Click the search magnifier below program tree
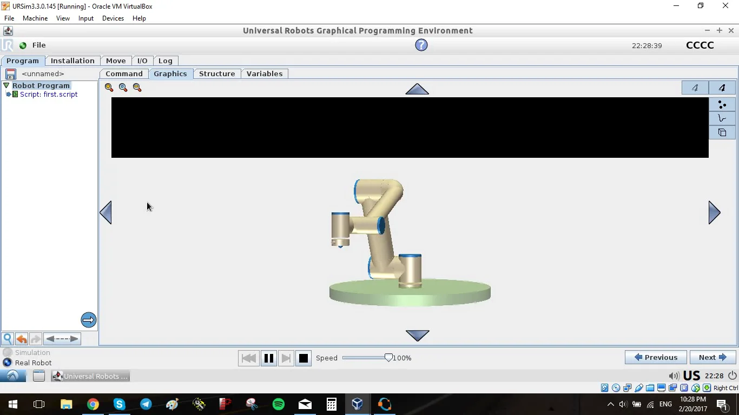 (x=8, y=339)
